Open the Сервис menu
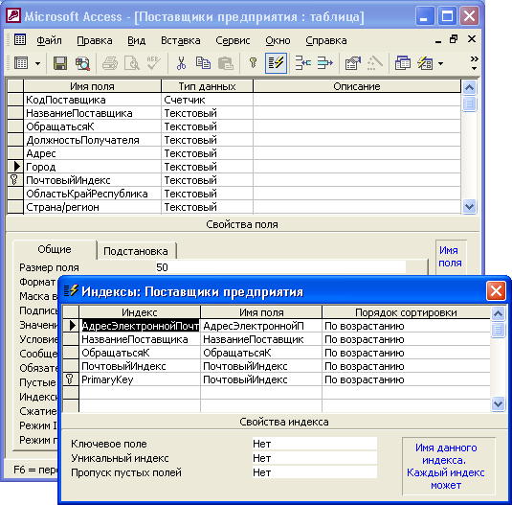This screenshot has height=505, width=512. 233,40
